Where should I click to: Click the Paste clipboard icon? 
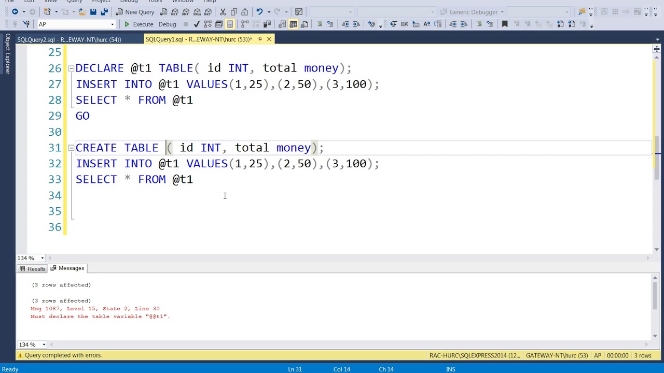[x=244, y=12]
